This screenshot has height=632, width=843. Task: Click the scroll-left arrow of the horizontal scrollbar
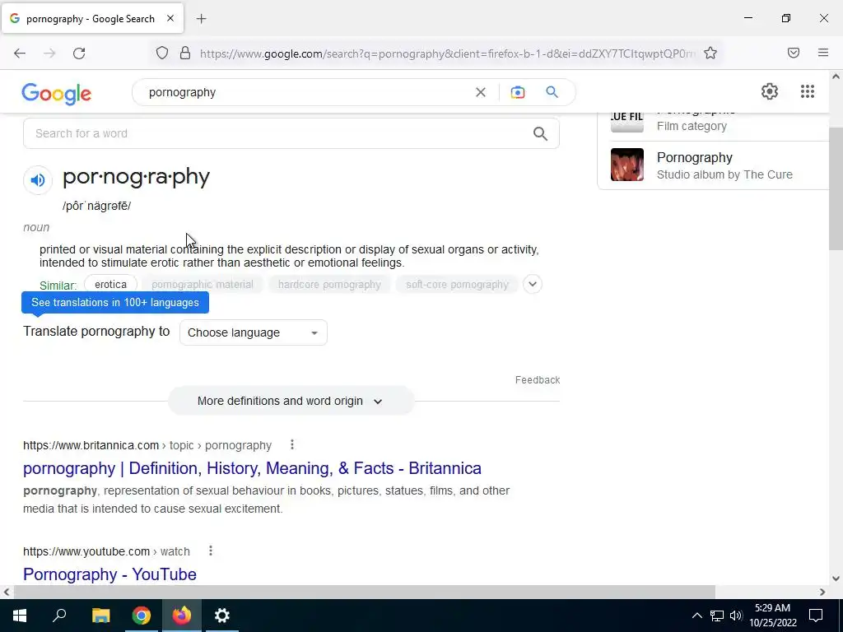[6, 592]
